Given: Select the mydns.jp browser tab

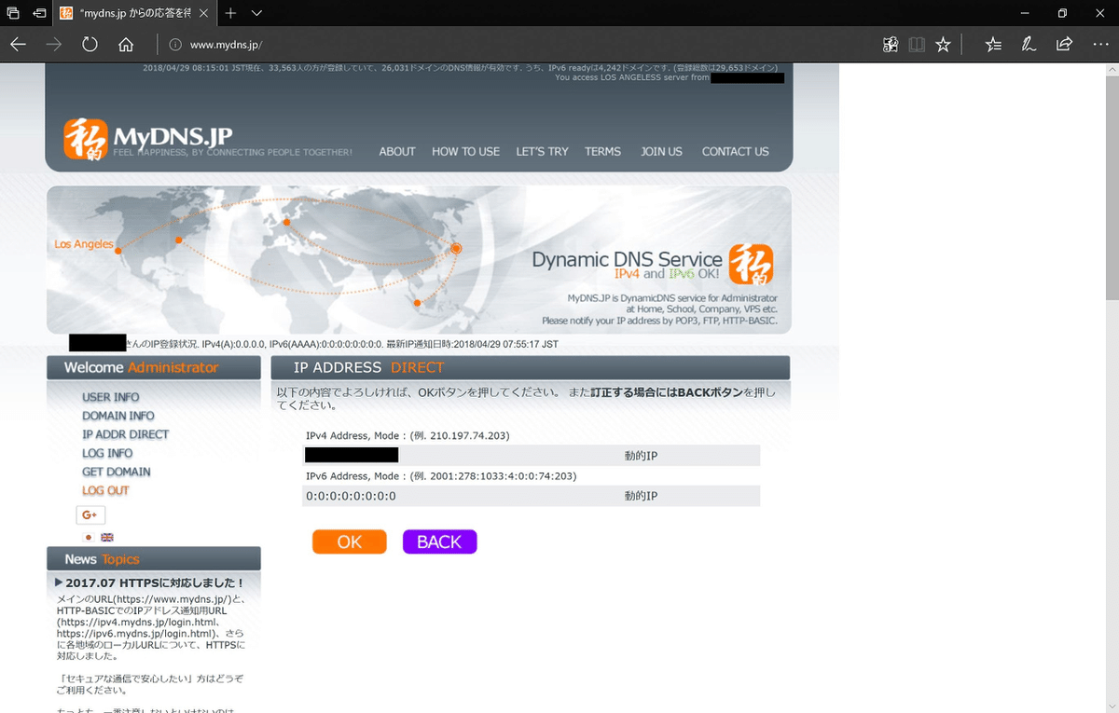Looking at the screenshot, I should (134, 13).
